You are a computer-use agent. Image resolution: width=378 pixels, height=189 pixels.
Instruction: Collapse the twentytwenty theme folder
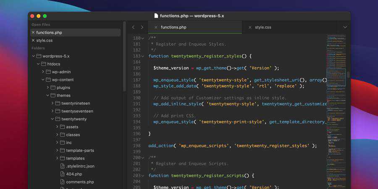click(52, 119)
